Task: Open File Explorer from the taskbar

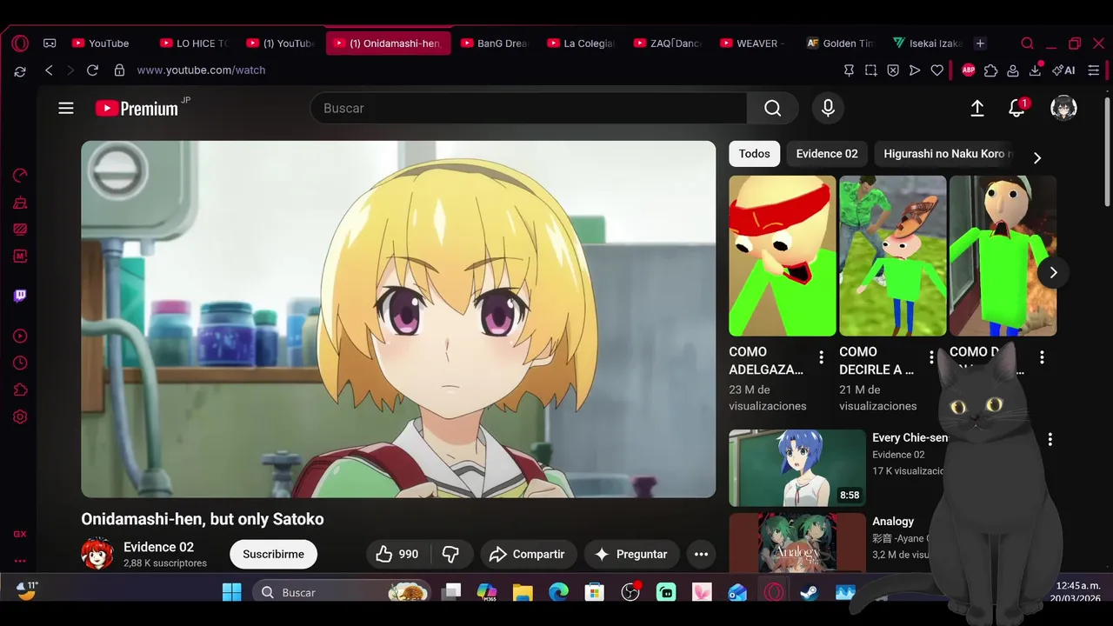Action: tap(523, 592)
